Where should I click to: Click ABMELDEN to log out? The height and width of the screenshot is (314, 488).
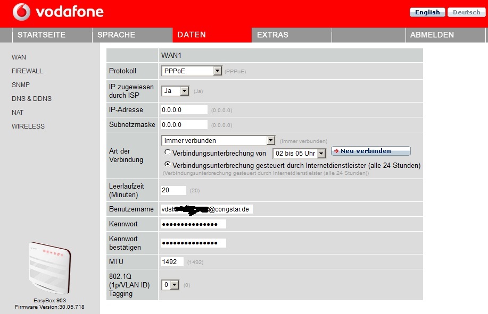(x=432, y=35)
